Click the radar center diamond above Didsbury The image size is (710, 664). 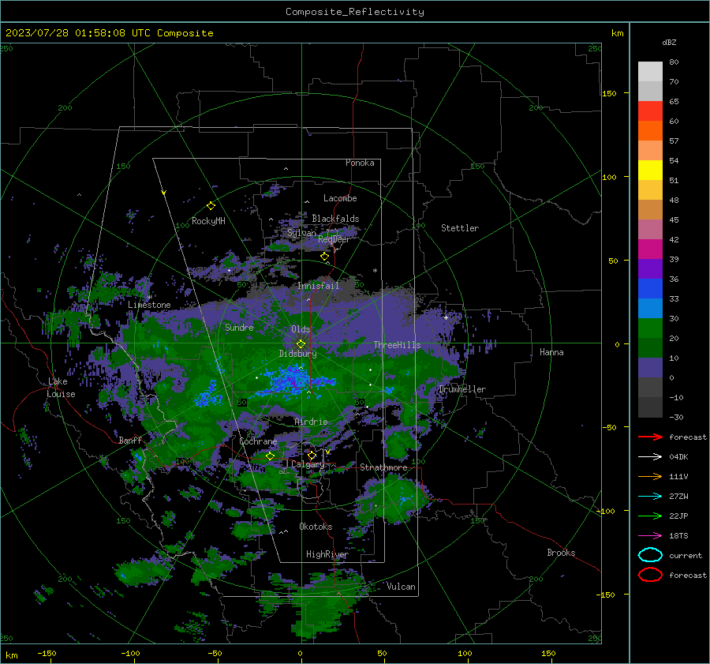[301, 344]
